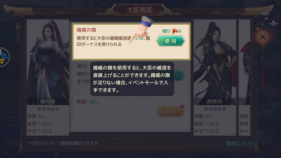Screen dimensions: 281x158
Task: Select minister 顧丹陽 portrait card
Action: [x=48, y=77]
